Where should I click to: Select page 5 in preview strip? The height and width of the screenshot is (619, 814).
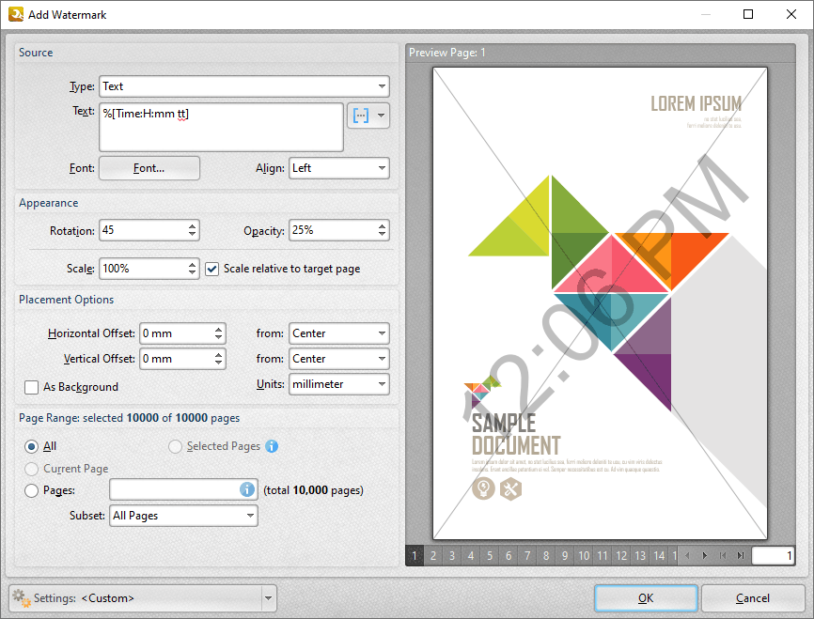pyautogui.click(x=490, y=556)
